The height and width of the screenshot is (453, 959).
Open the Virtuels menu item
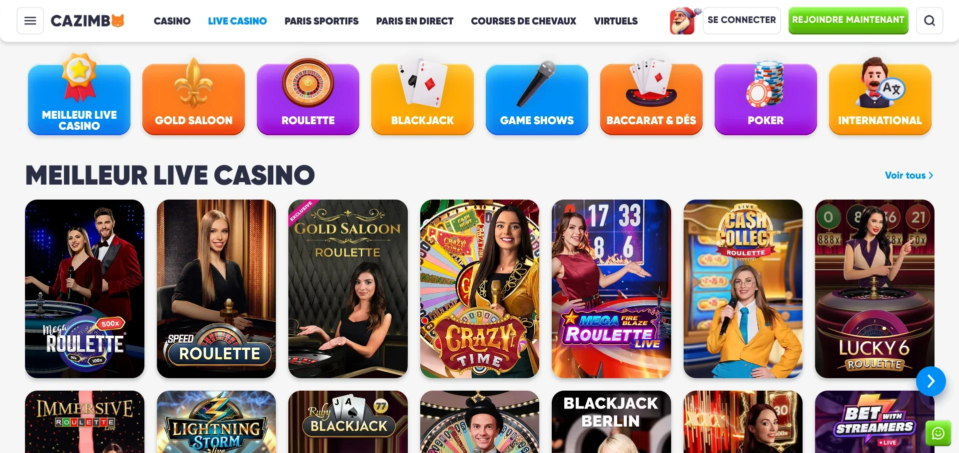point(616,21)
